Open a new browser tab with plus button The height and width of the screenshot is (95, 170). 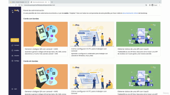coord(52,2)
